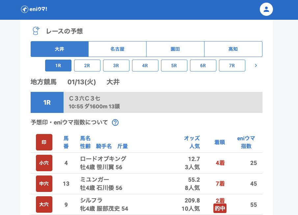Switch to the 名古屋 racetrack tab
This screenshot has width=298, height=215.
click(x=117, y=49)
